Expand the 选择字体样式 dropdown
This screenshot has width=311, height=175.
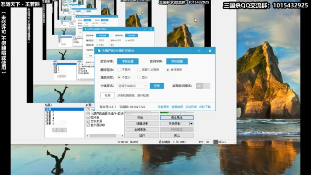click(x=132, y=86)
